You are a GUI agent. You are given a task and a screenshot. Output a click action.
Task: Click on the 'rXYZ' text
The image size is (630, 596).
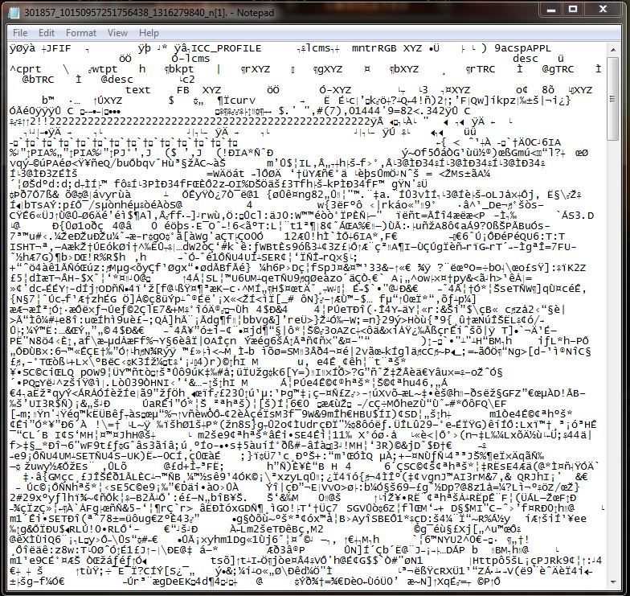pos(257,69)
